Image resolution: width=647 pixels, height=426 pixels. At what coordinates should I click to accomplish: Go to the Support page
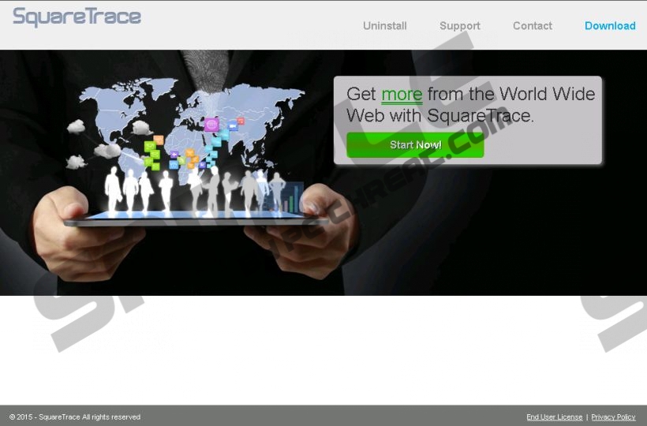pos(459,26)
